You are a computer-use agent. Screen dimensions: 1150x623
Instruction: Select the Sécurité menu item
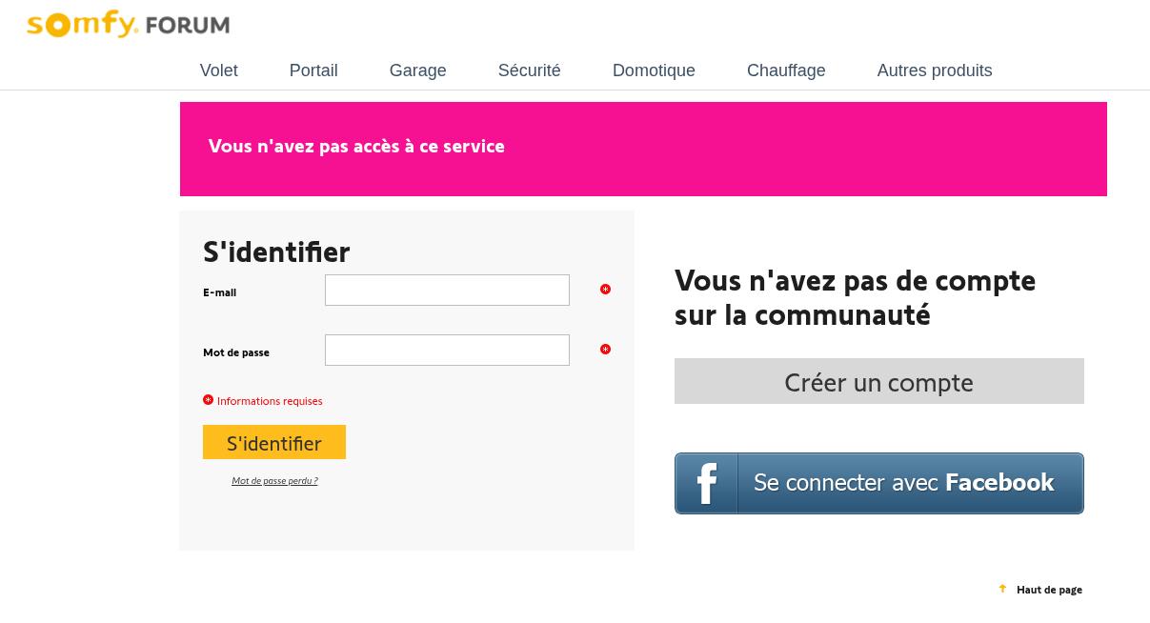point(529,70)
